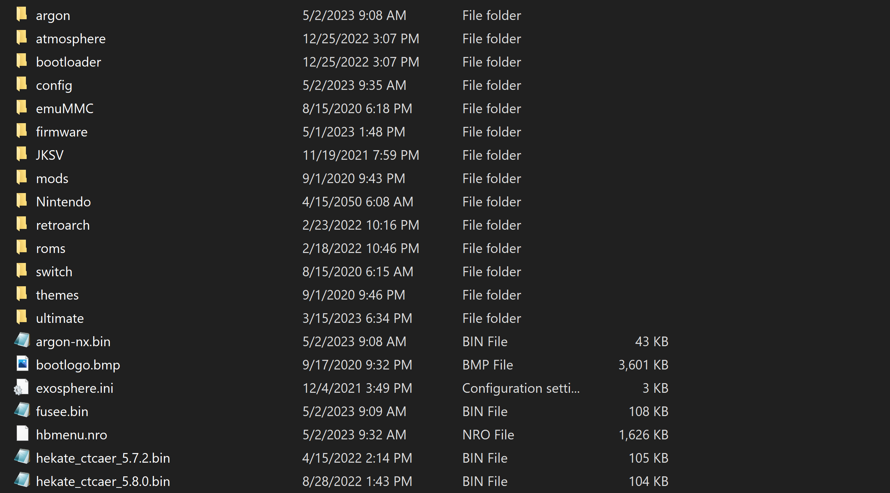Click the fusee.bin file icon
890x493 pixels.
pyautogui.click(x=22, y=410)
